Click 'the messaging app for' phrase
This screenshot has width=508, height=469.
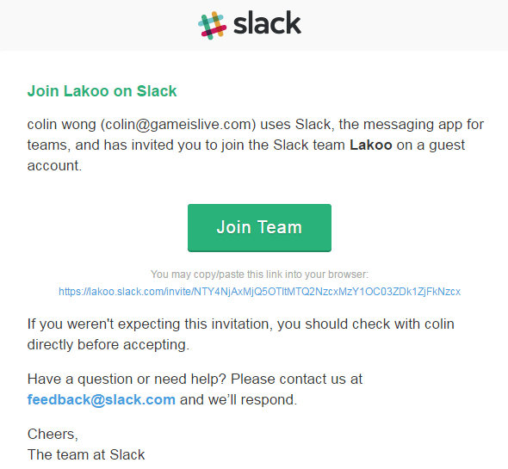coord(412,125)
